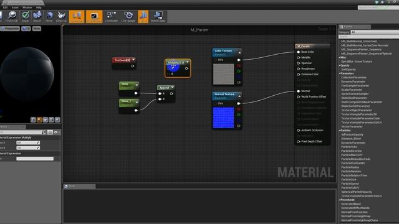Image resolution: width=399 pixels, height=224 pixels.
Task: Click the Color Texture gray preview thumbnail
Action: 223,74
